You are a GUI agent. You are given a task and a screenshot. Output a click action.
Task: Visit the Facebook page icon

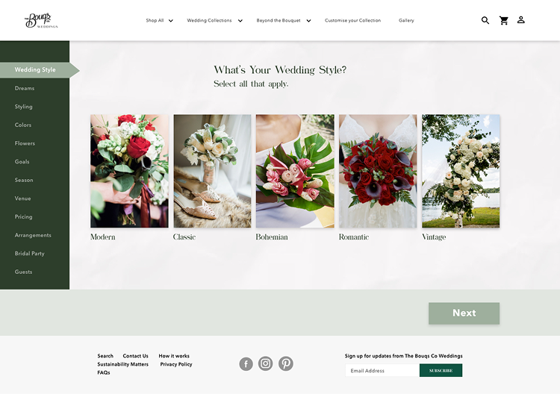246,363
